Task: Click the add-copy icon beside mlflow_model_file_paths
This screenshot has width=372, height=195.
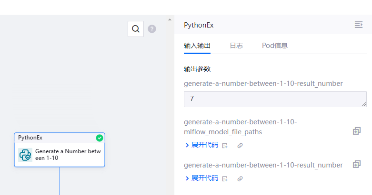Action: [x=356, y=131]
